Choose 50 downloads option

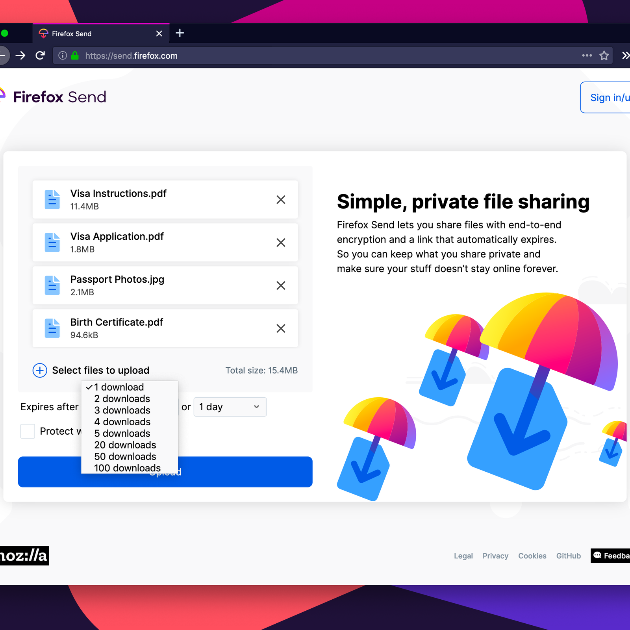tap(130, 456)
